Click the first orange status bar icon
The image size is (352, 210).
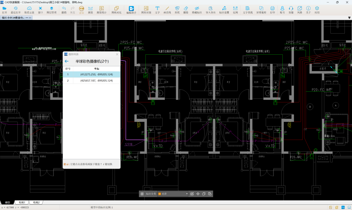(x=331, y=207)
